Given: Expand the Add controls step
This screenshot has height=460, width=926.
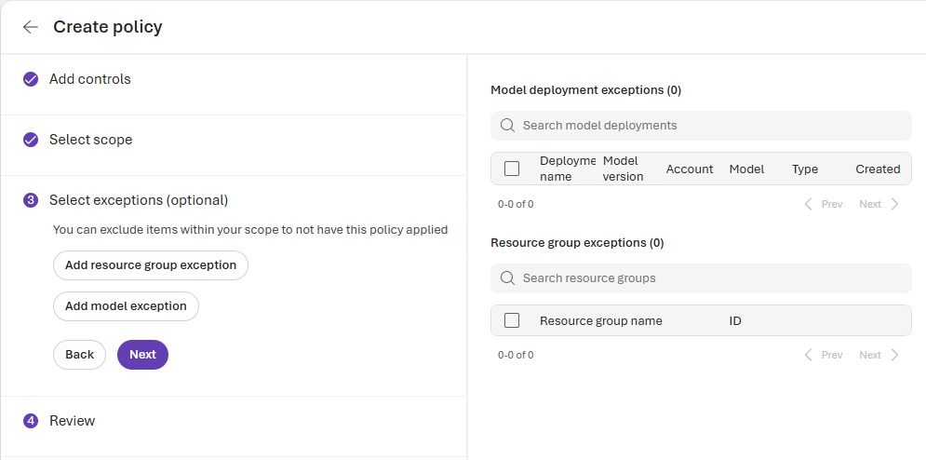Looking at the screenshot, I should coord(90,79).
